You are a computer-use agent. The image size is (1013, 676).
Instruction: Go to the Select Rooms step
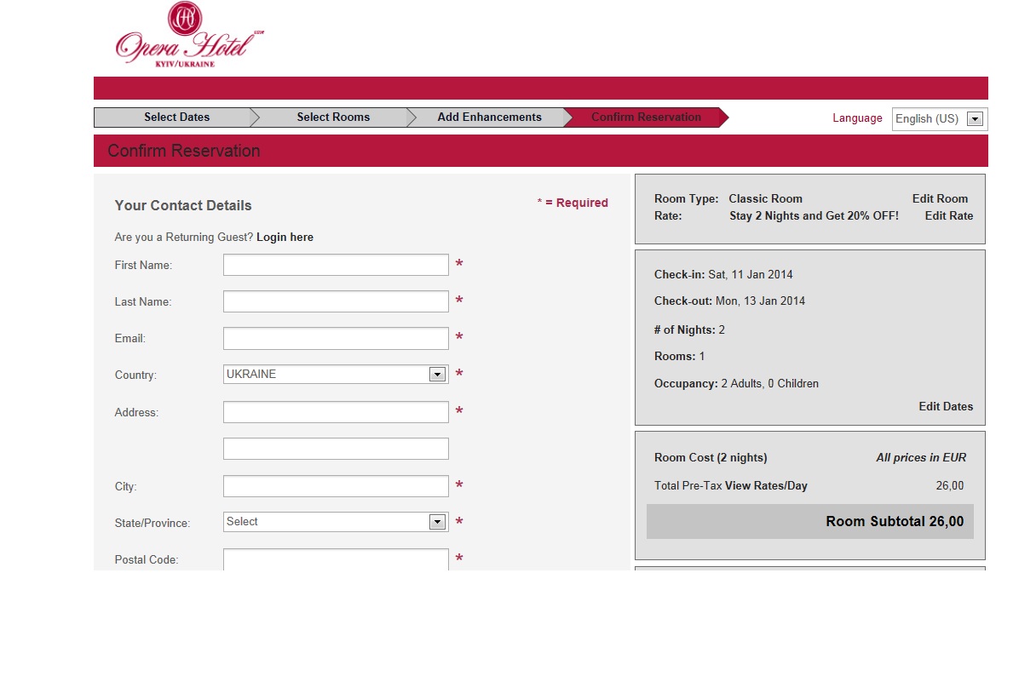333,117
